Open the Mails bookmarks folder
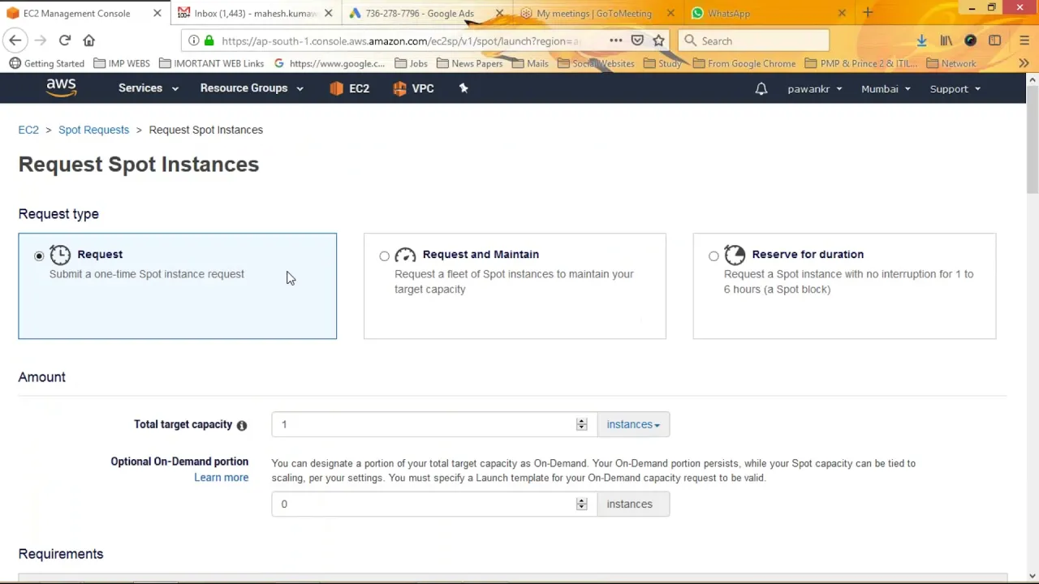1039x584 pixels. pyautogui.click(x=529, y=63)
